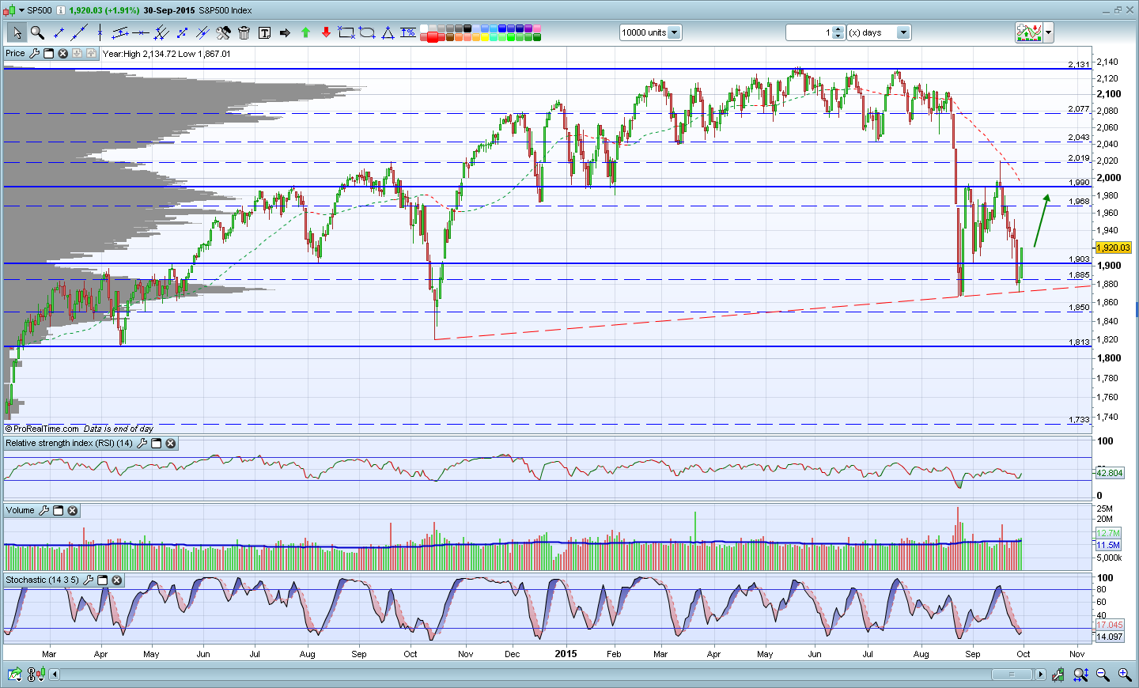Maximize the Price panel

click(x=48, y=54)
